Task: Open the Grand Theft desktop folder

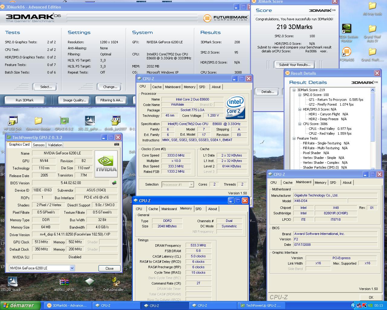Action: pos(372,54)
